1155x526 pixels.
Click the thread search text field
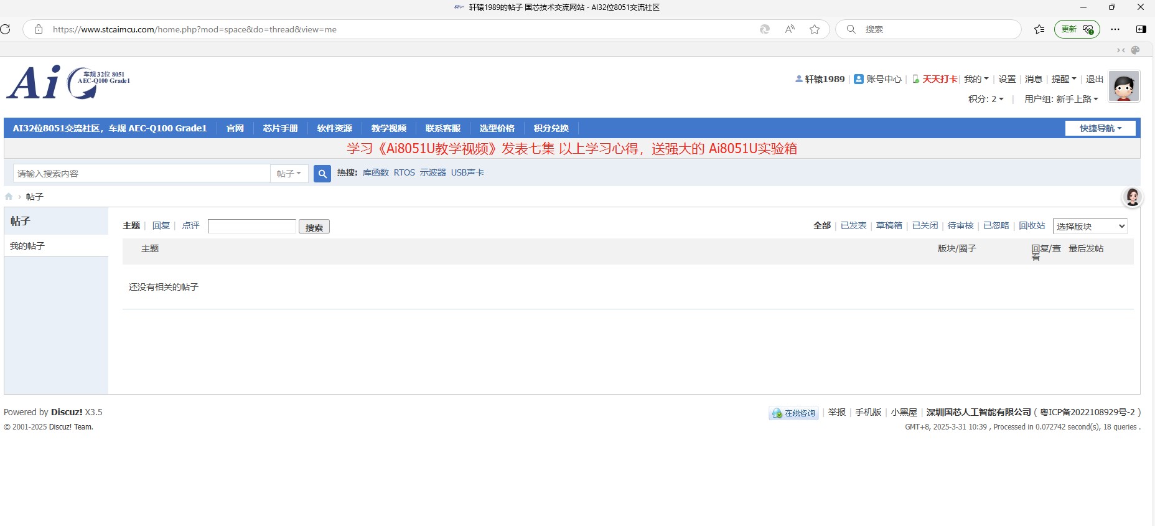coord(252,226)
